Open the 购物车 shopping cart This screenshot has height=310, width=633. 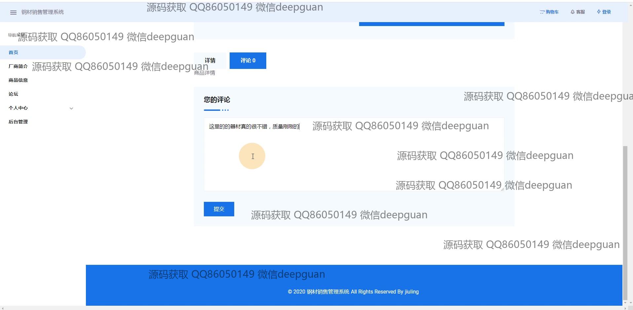click(x=549, y=12)
